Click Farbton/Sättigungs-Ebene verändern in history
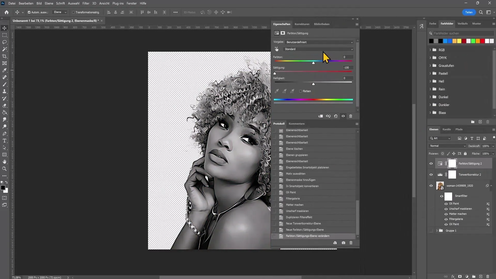The width and height of the screenshot is (496, 279). (308, 236)
